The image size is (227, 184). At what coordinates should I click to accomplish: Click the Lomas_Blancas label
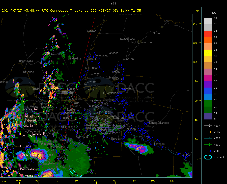coord(159,123)
